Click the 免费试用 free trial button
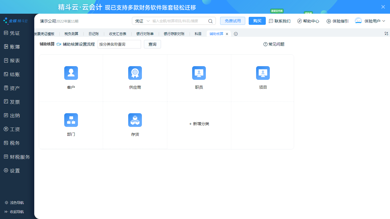The width and height of the screenshot is (390, 219). [233, 21]
